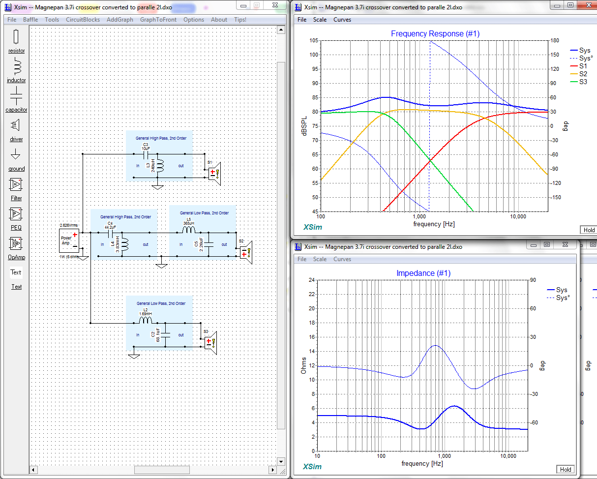
Task: Select the PEQ block icon
Action: (x=16, y=214)
